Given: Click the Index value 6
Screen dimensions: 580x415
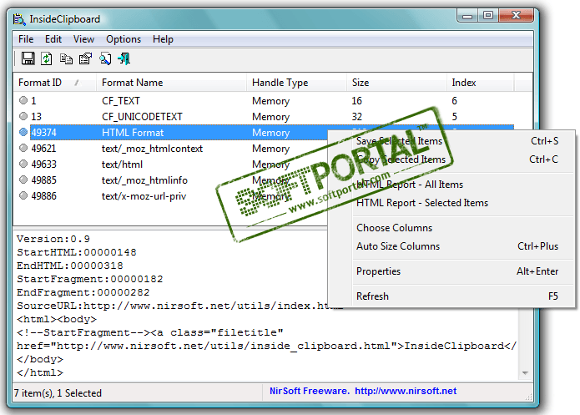Looking at the screenshot, I should click(x=454, y=101).
